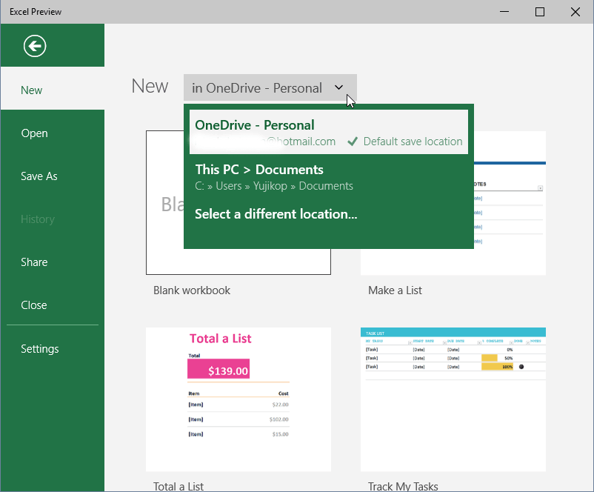
Task: Go to the Open page
Action: tap(34, 133)
